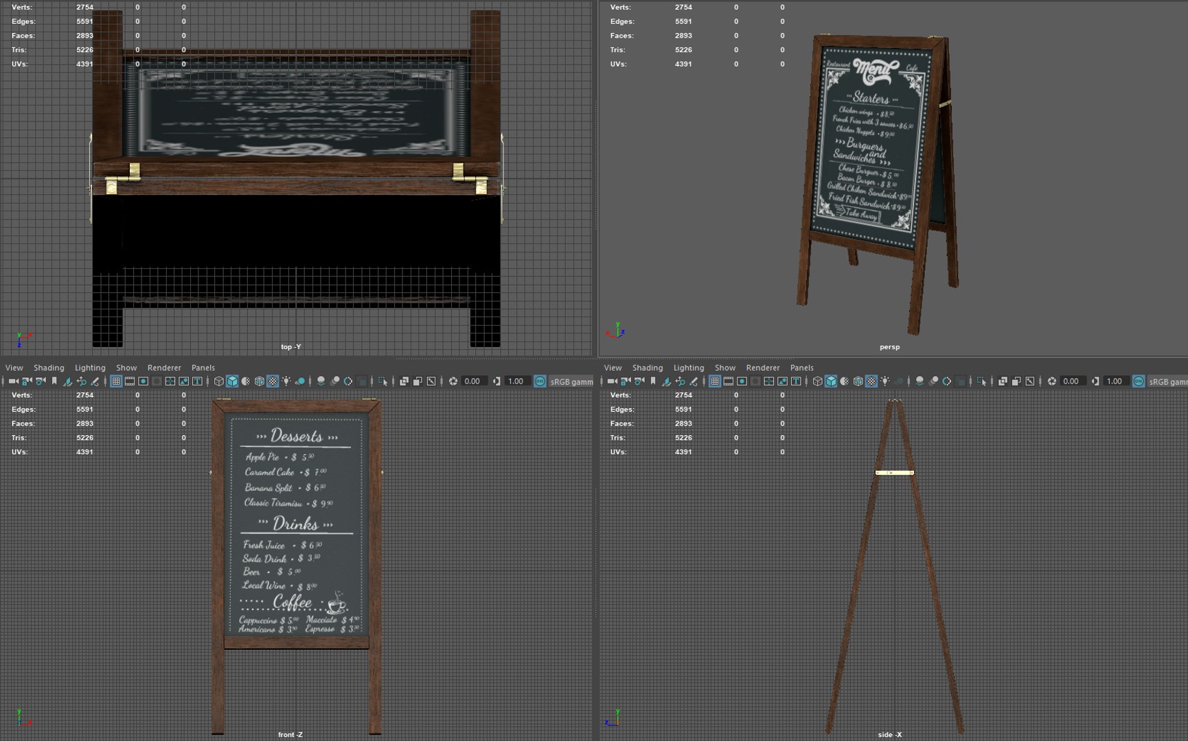Click the 'persp' viewport label
The height and width of the screenshot is (741, 1188).
coord(889,347)
